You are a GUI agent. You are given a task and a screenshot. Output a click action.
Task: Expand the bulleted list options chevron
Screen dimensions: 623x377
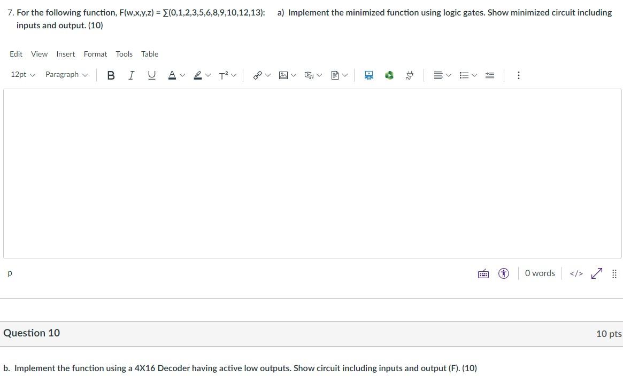pos(474,75)
